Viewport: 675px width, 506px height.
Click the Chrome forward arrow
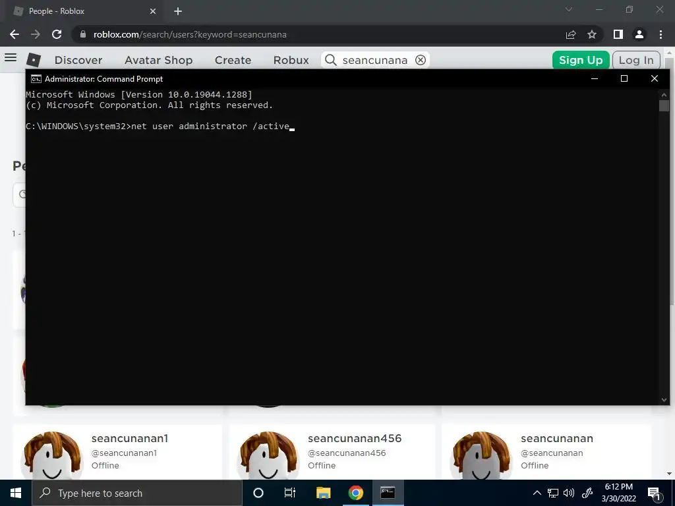click(x=36, y=34)
